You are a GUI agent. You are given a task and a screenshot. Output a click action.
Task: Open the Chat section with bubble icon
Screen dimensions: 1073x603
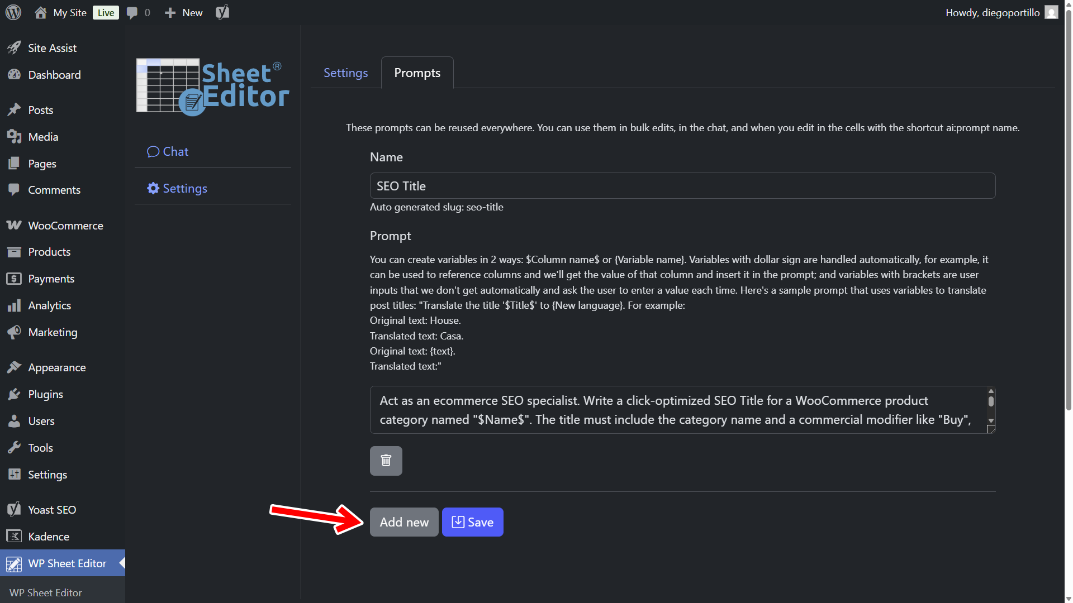click(168, 152)
